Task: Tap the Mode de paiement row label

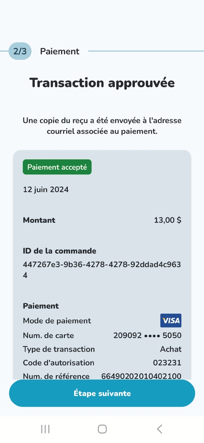Action: pyautogui.click(x=57, y=321)
